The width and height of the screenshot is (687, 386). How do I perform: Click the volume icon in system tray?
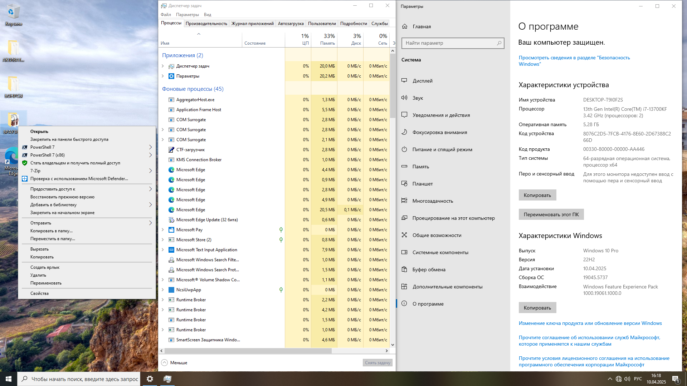coord(627,379)
